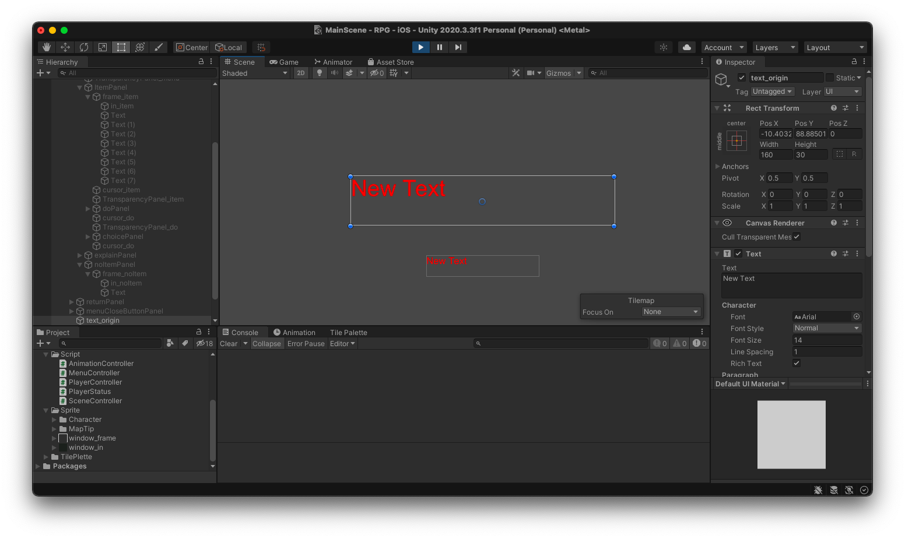Toggle 2D mode in the Scene view
The width and height of the screenshot is (905, 539).
click(300, 72)
